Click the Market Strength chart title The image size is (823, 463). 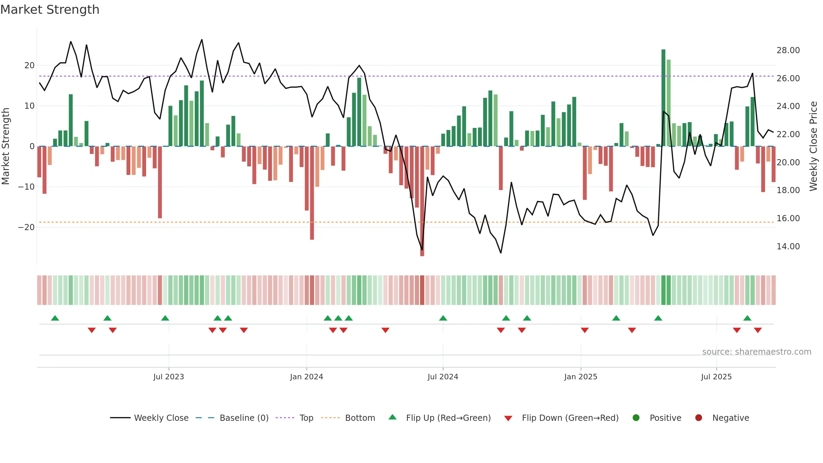(50, 10)
